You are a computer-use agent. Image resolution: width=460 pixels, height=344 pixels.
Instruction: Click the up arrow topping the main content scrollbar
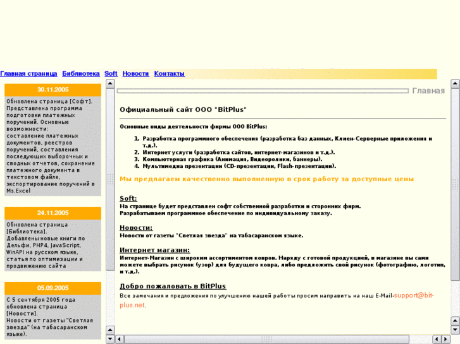click(455, 84)
